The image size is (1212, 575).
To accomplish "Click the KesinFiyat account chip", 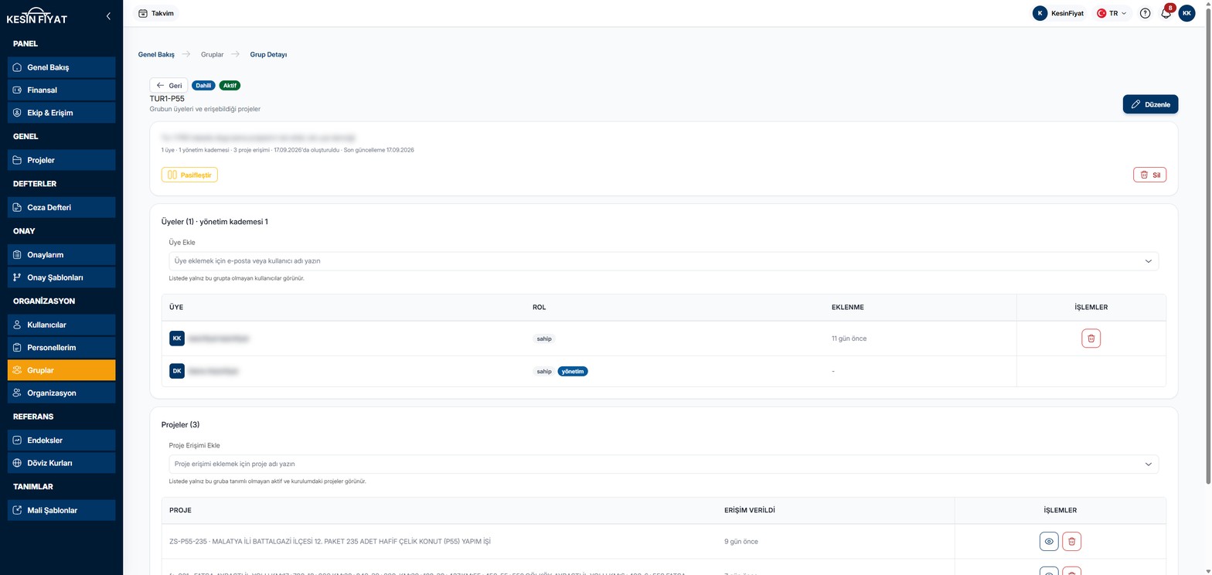I will 1059,13.
